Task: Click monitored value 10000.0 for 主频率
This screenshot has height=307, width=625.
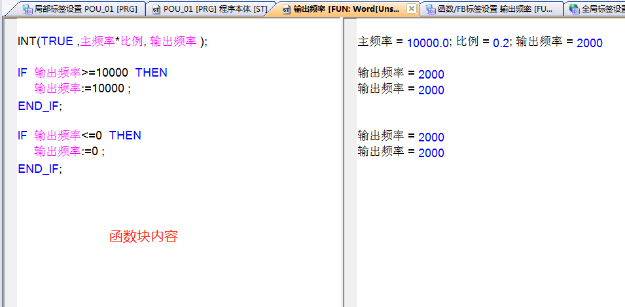Action: click(428, 43)
